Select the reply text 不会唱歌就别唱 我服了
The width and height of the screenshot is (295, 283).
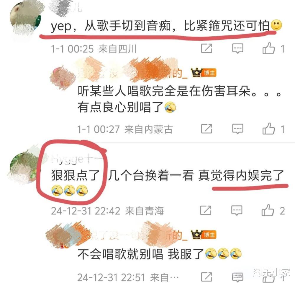click(140, 254)
